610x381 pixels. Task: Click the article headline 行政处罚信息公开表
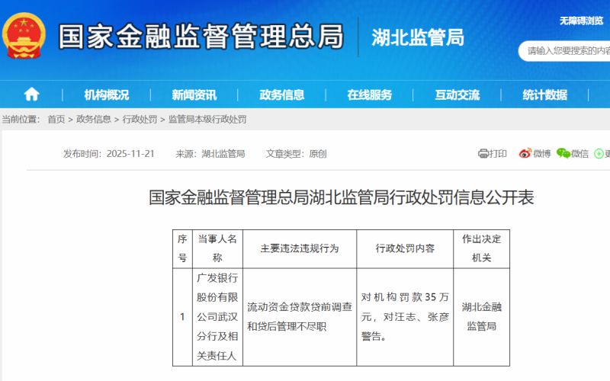click(x=341, y=197)
